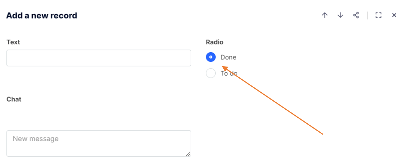Click the "Done" option label text
Image resolution: width=400 pixels, height=164 pixels.
point(228,57)
